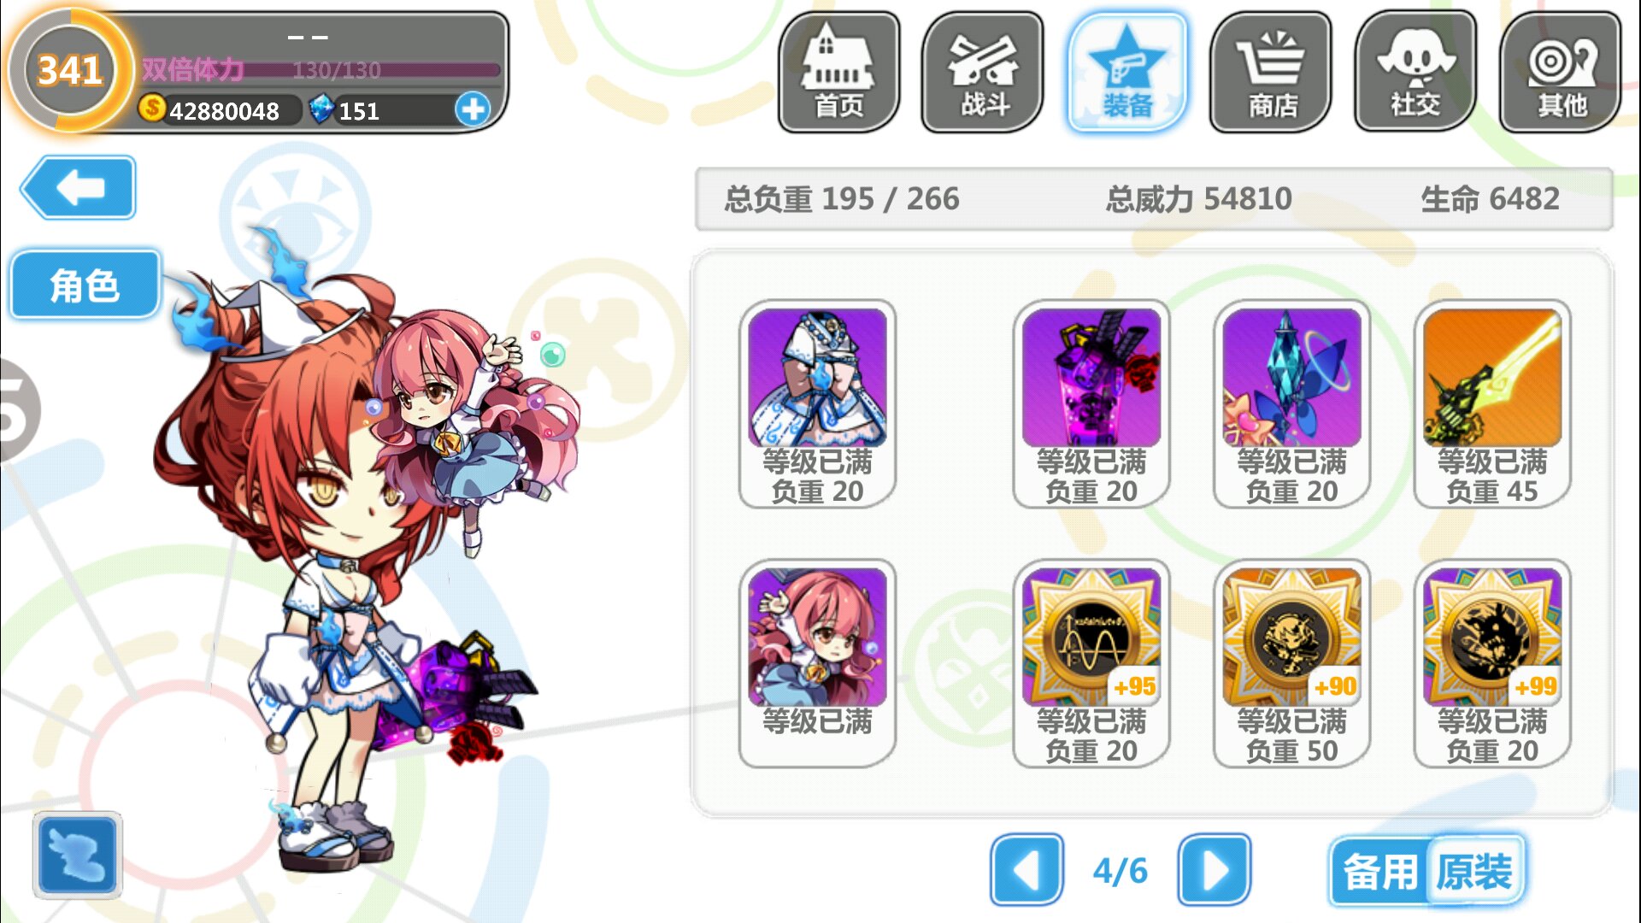Select the golden sword weapon, 负重 45
The width and height of the screenshot is (1641, 923).
tap(1492, 404)
